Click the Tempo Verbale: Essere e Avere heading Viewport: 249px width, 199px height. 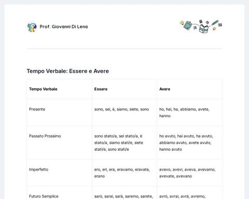pos(68,71)
